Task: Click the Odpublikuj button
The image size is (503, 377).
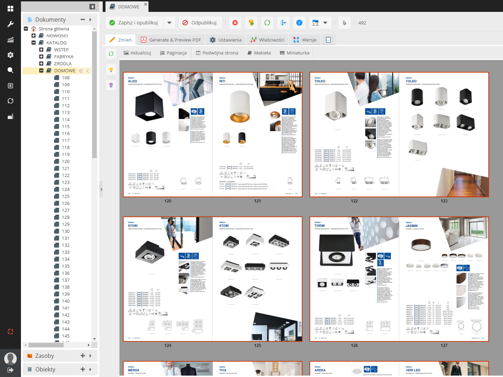Action: [x=200, y=23]
